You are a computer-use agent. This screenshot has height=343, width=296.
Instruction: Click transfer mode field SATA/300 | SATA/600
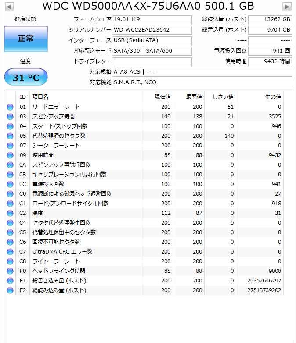152,51
